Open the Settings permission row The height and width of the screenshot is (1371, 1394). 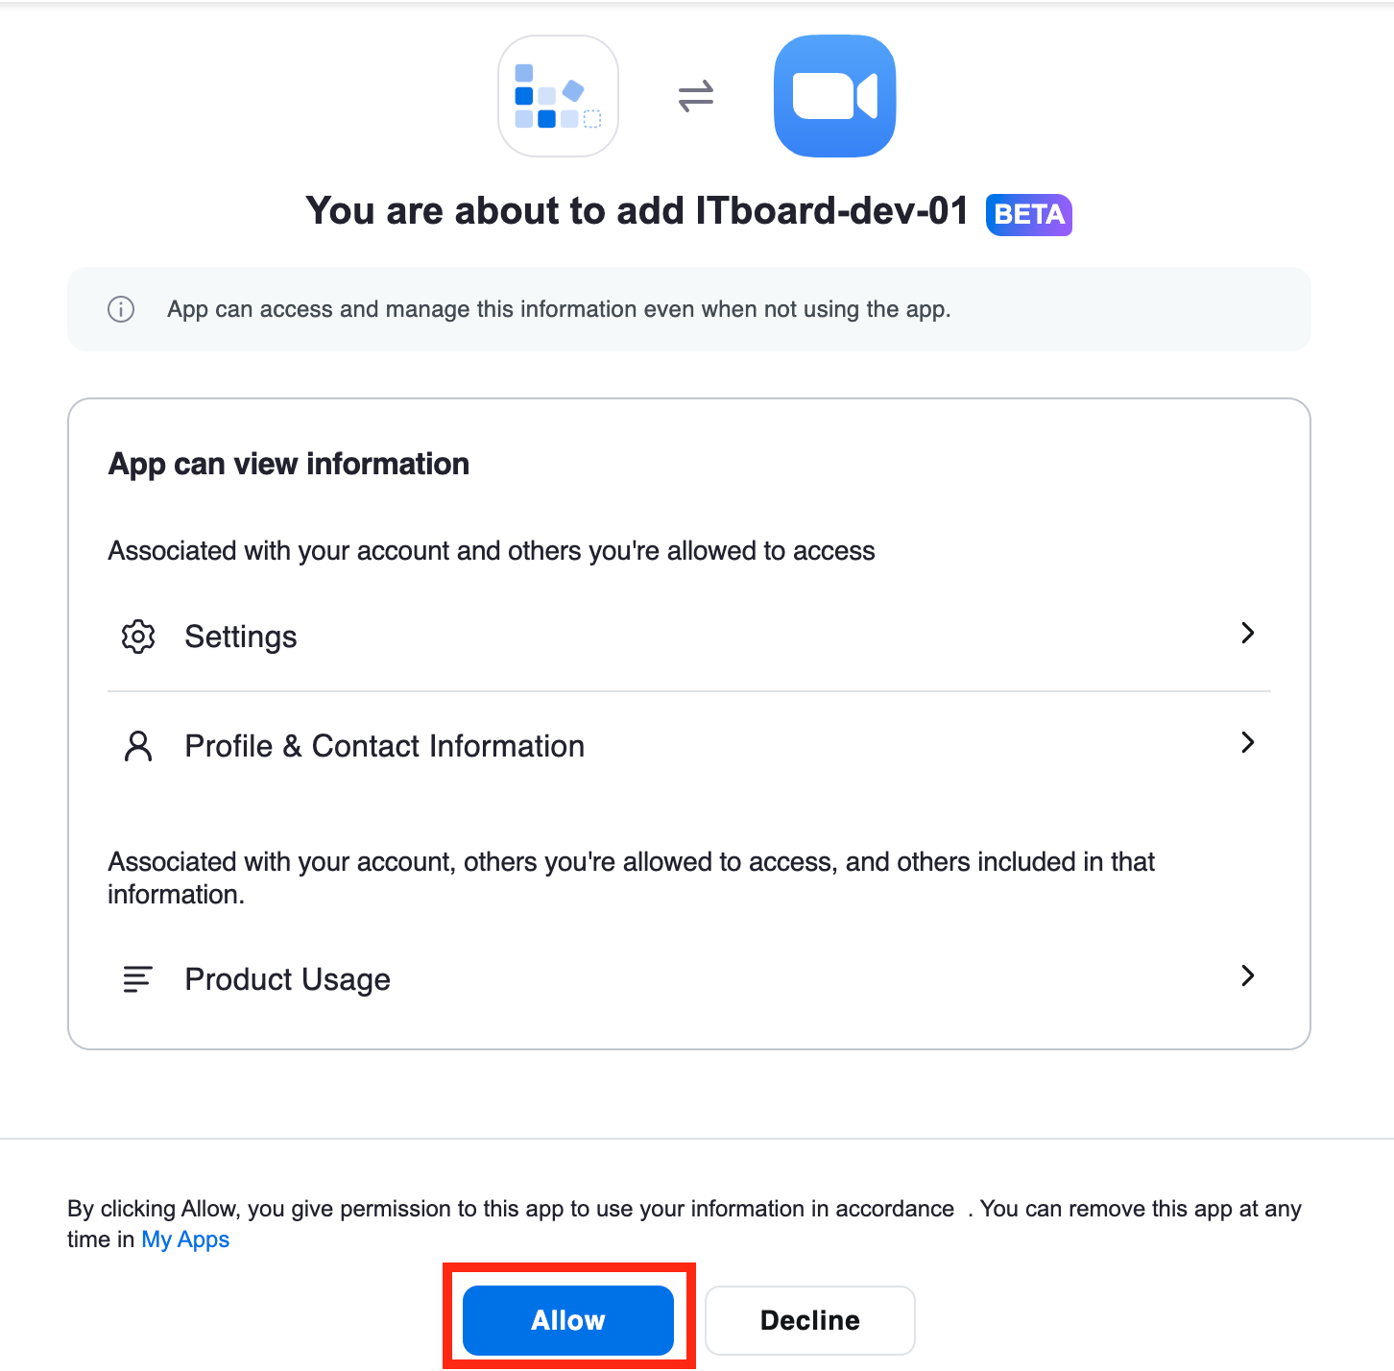point(689,637)
